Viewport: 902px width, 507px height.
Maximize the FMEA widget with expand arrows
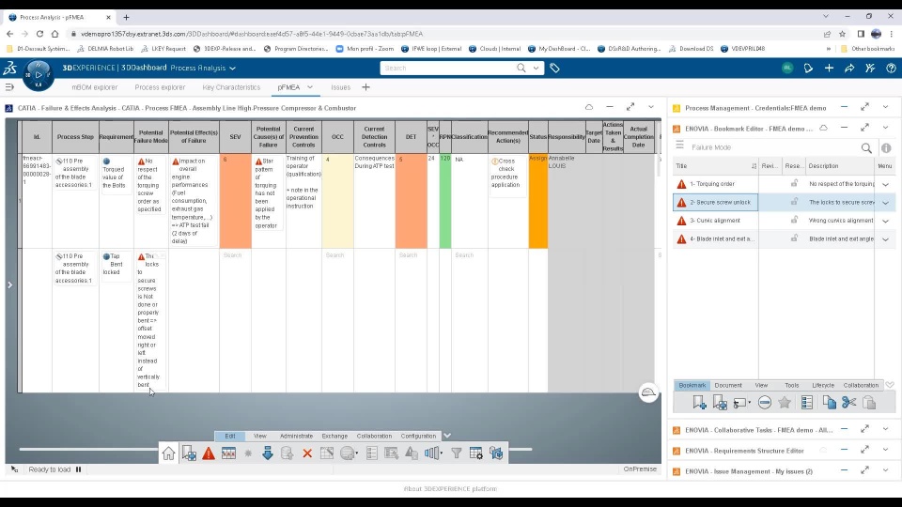(630, 107)
